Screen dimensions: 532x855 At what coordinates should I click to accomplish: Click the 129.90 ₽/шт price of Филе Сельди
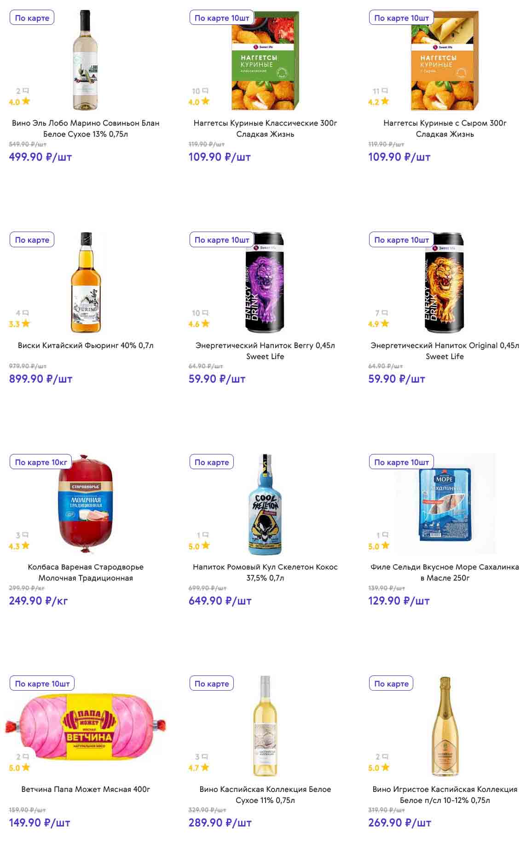399,600
